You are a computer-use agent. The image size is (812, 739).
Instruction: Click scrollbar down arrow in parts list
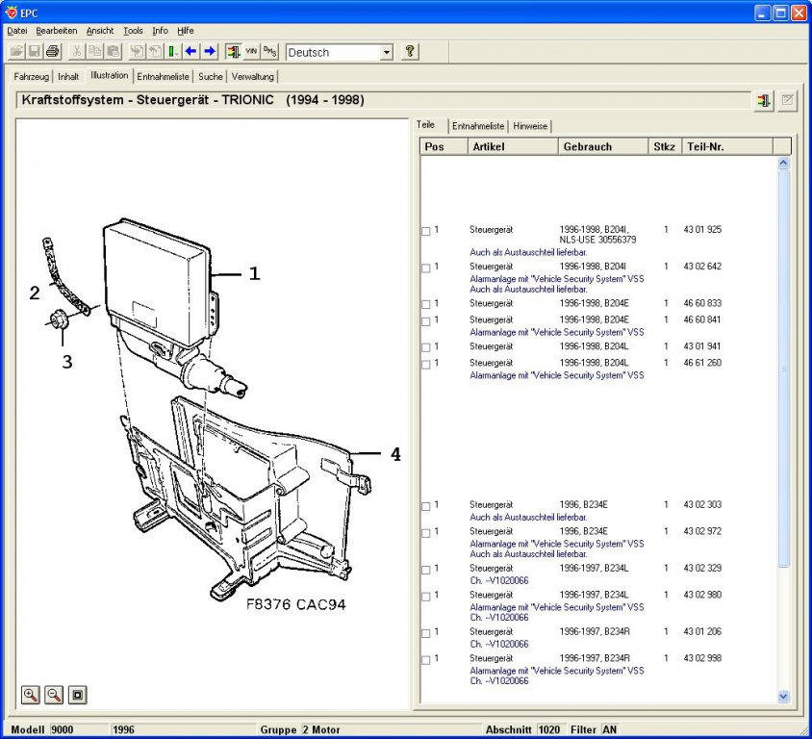(783, 697)
